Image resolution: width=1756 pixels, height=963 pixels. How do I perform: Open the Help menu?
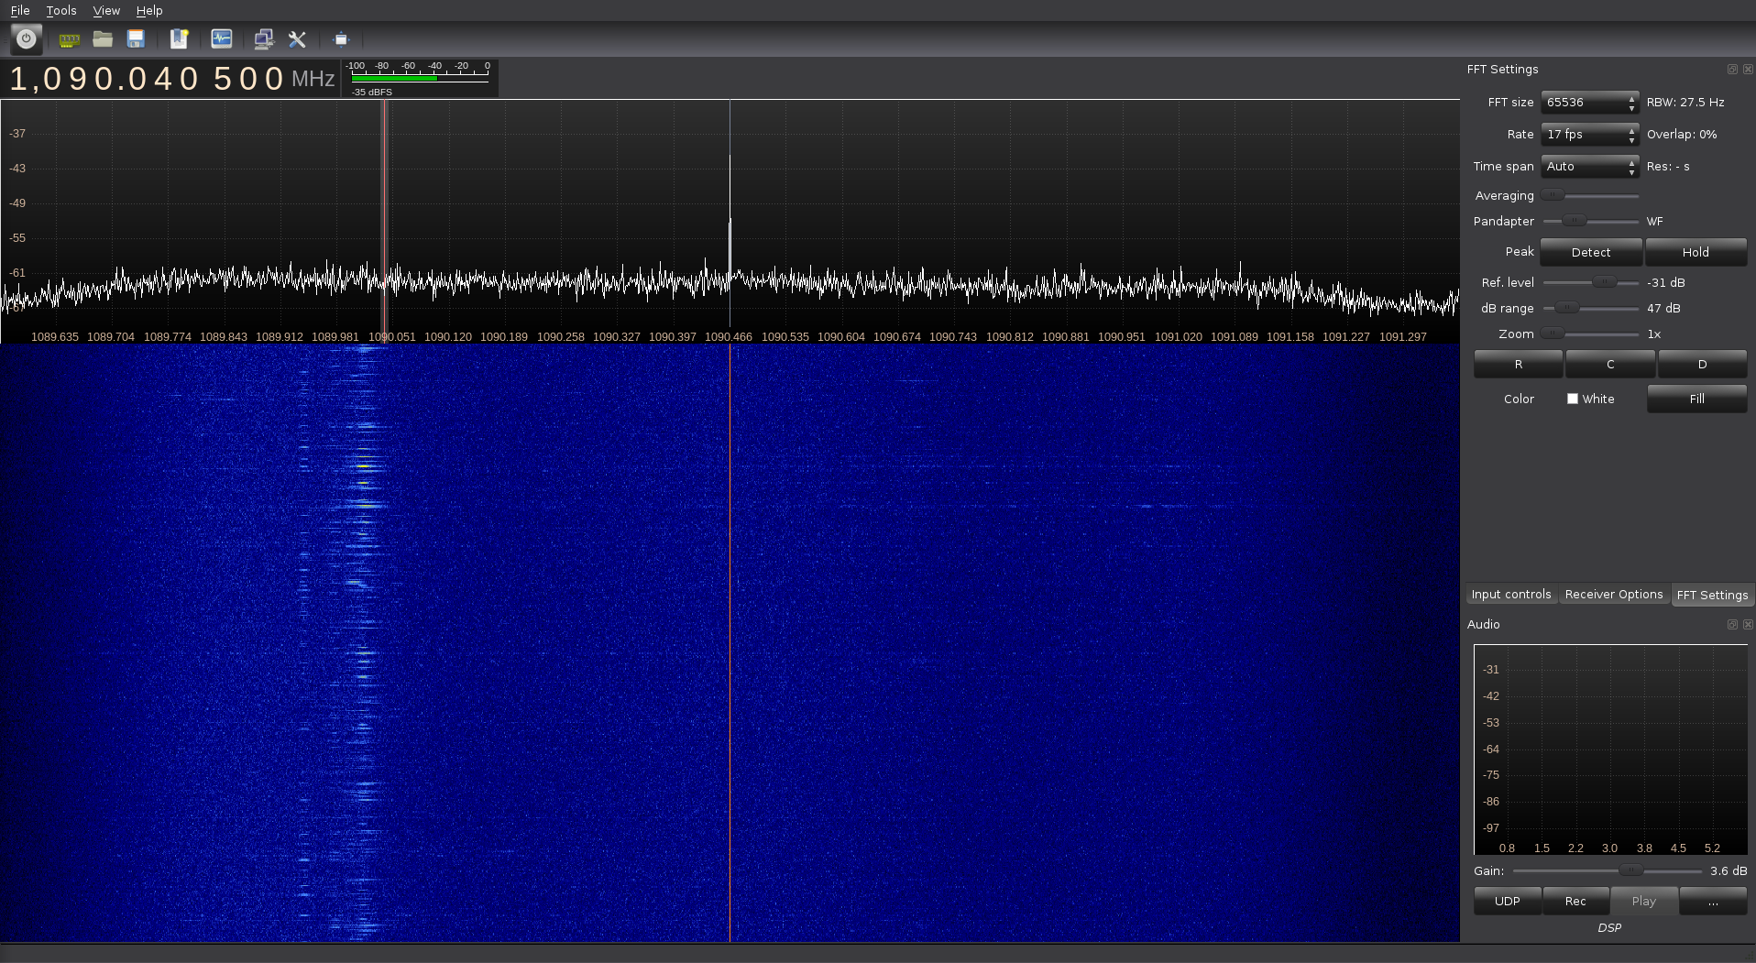click(149, 10)
